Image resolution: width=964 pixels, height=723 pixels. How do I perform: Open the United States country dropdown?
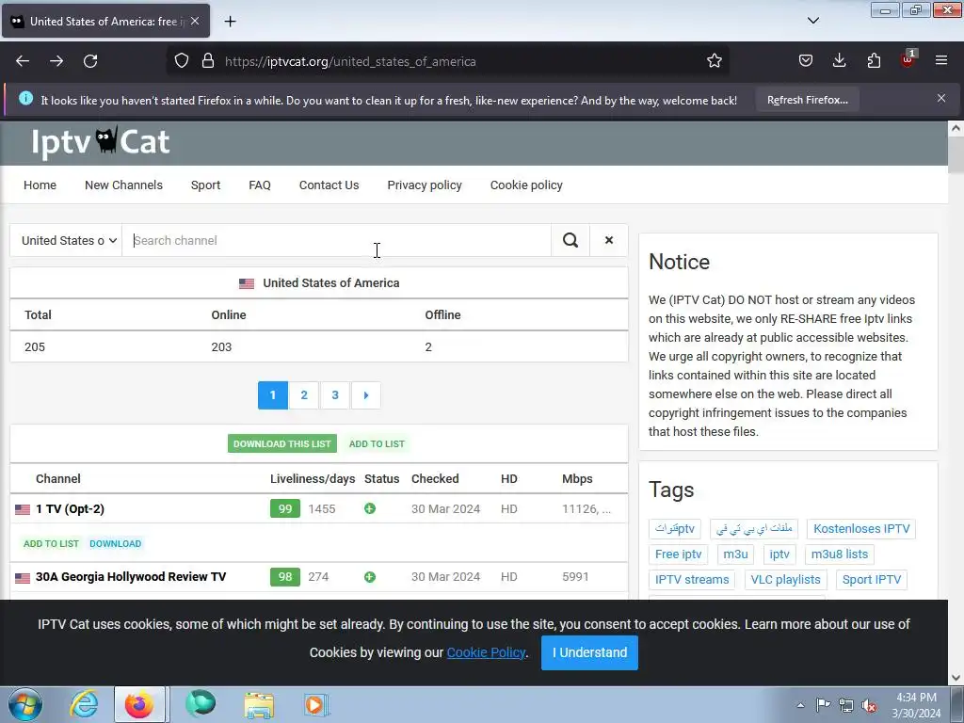(66, 240)
